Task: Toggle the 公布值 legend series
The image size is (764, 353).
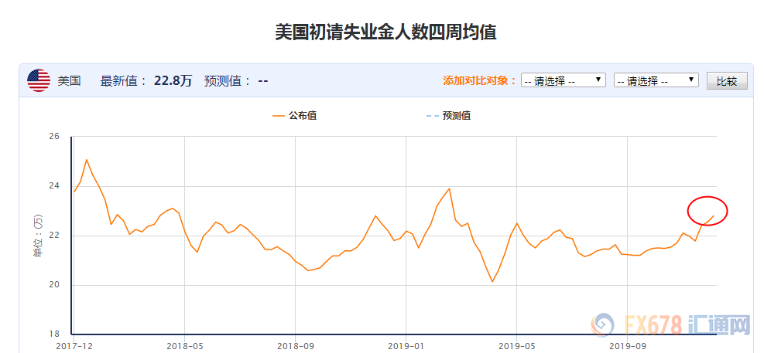Action: (294, 116)
